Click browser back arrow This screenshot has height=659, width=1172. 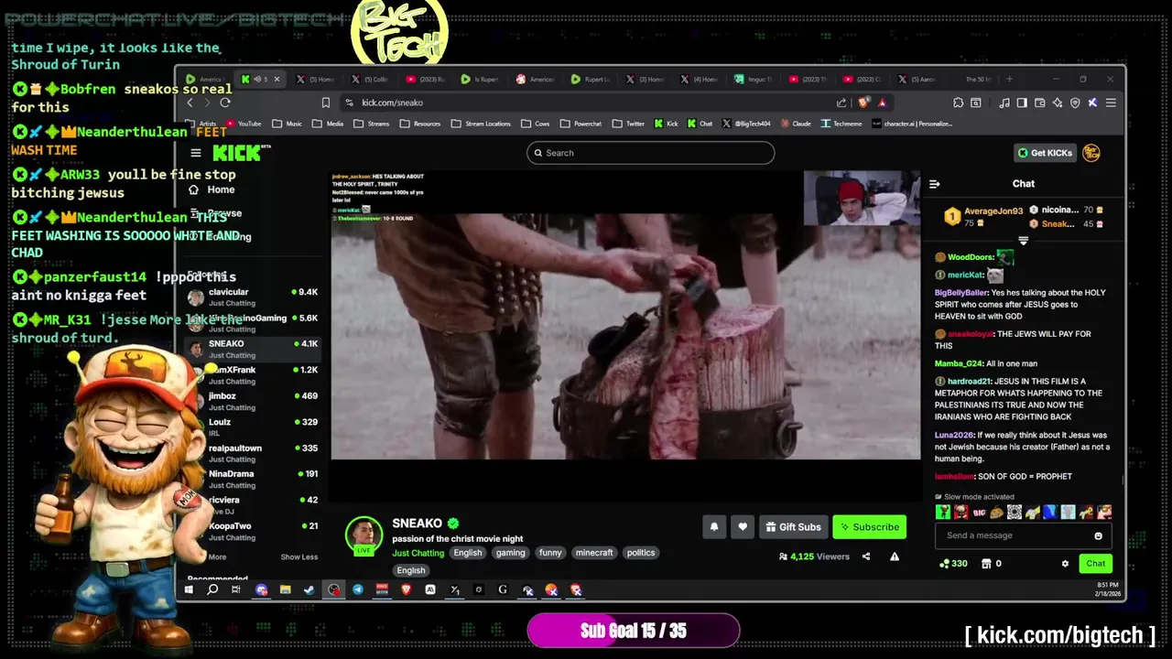pos(190,103)
